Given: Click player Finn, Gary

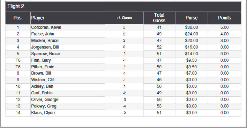Looking at the screenshot, I should [x=41, y=60].
